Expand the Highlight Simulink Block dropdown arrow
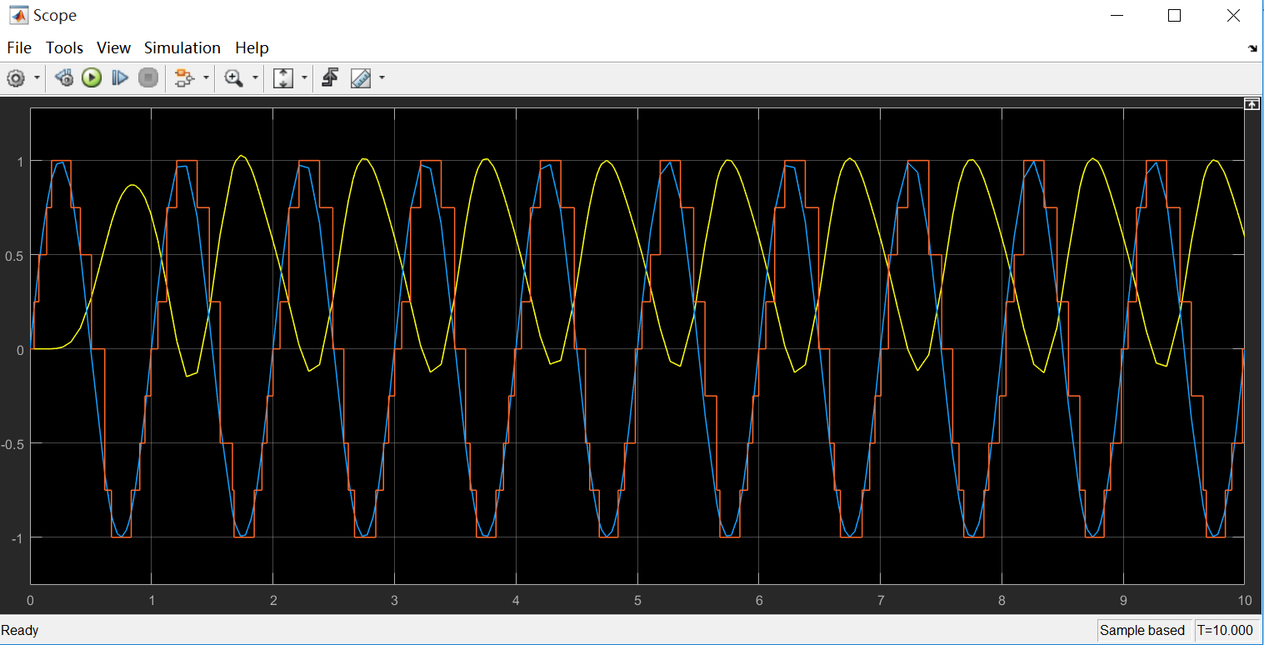Image resolution: width=1264 pixels, height=645 pixels. (206, 78)
